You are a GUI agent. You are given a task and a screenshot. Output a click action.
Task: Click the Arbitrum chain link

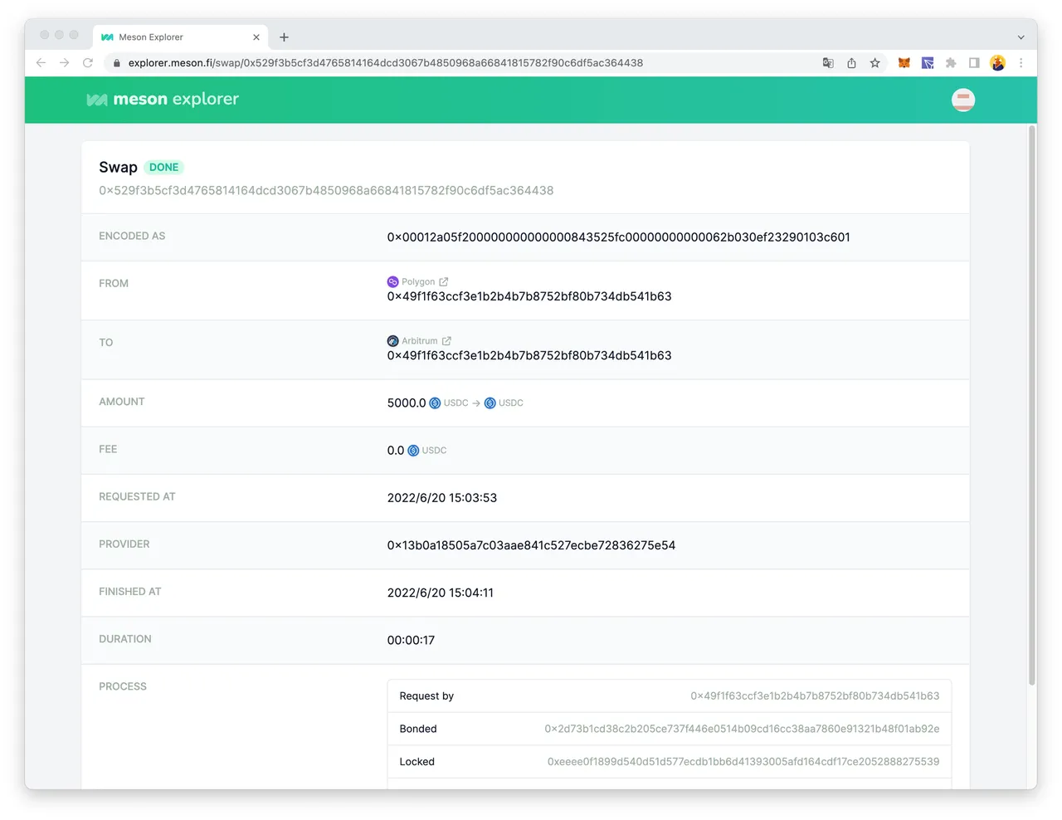click(420, 341)
